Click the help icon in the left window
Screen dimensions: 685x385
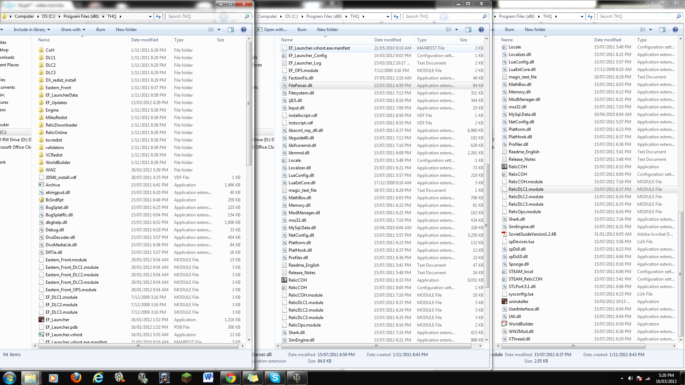[244, 30]
